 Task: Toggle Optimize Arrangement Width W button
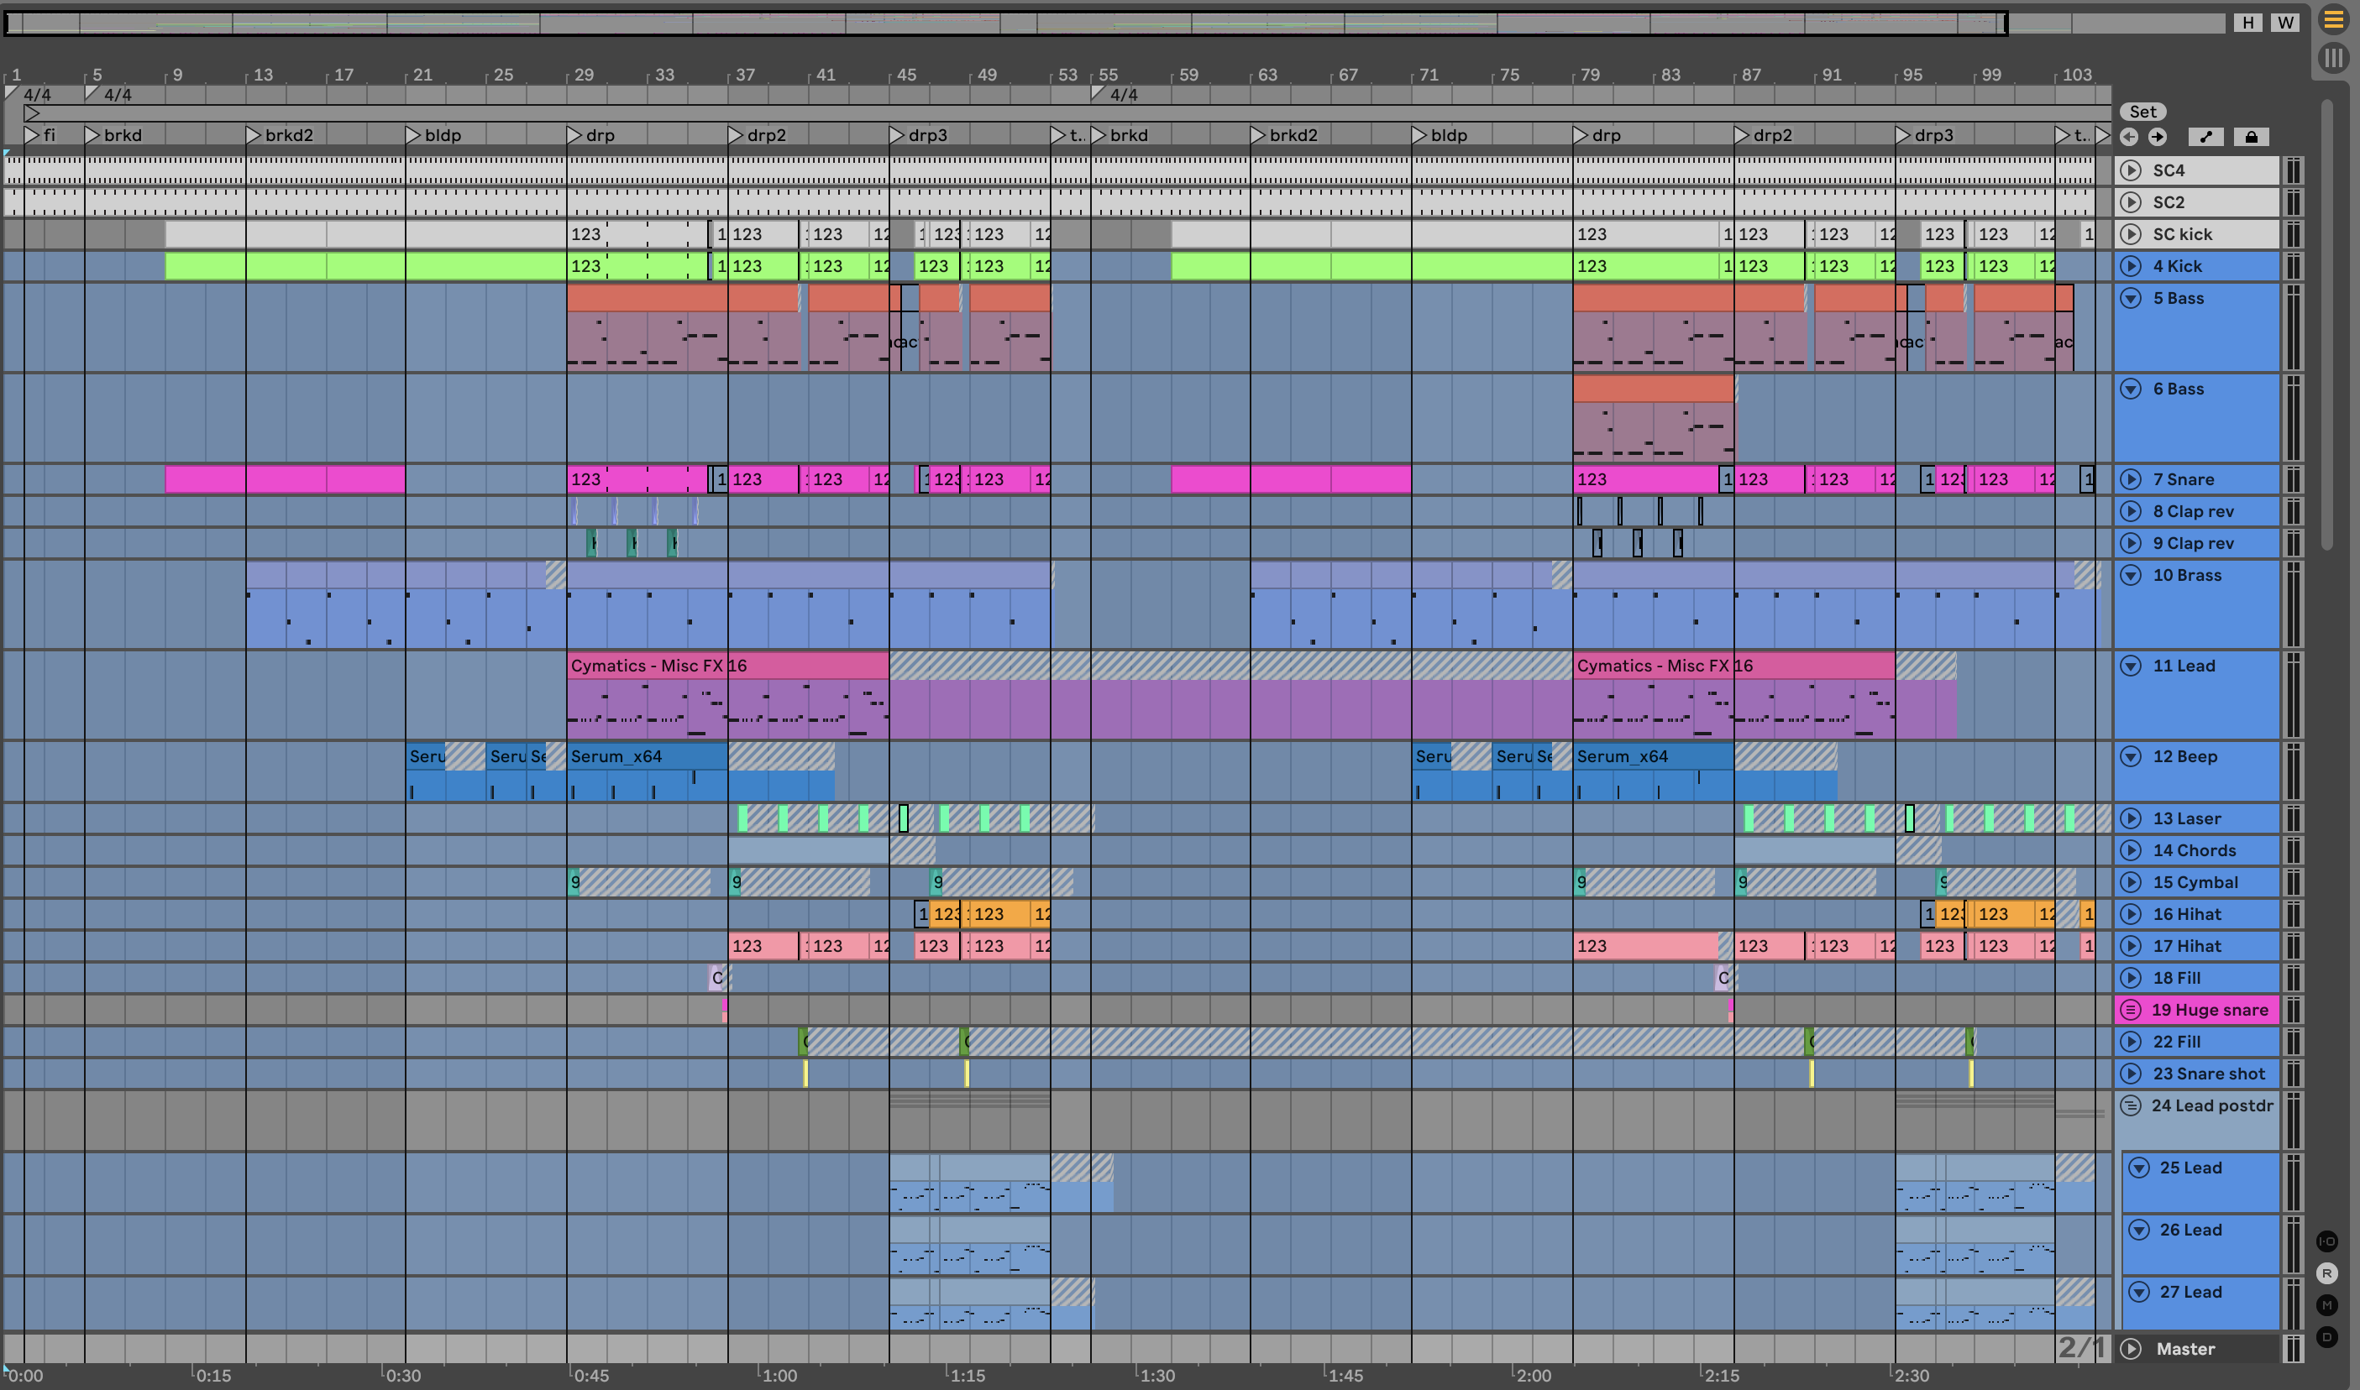tap(2286, 23)
